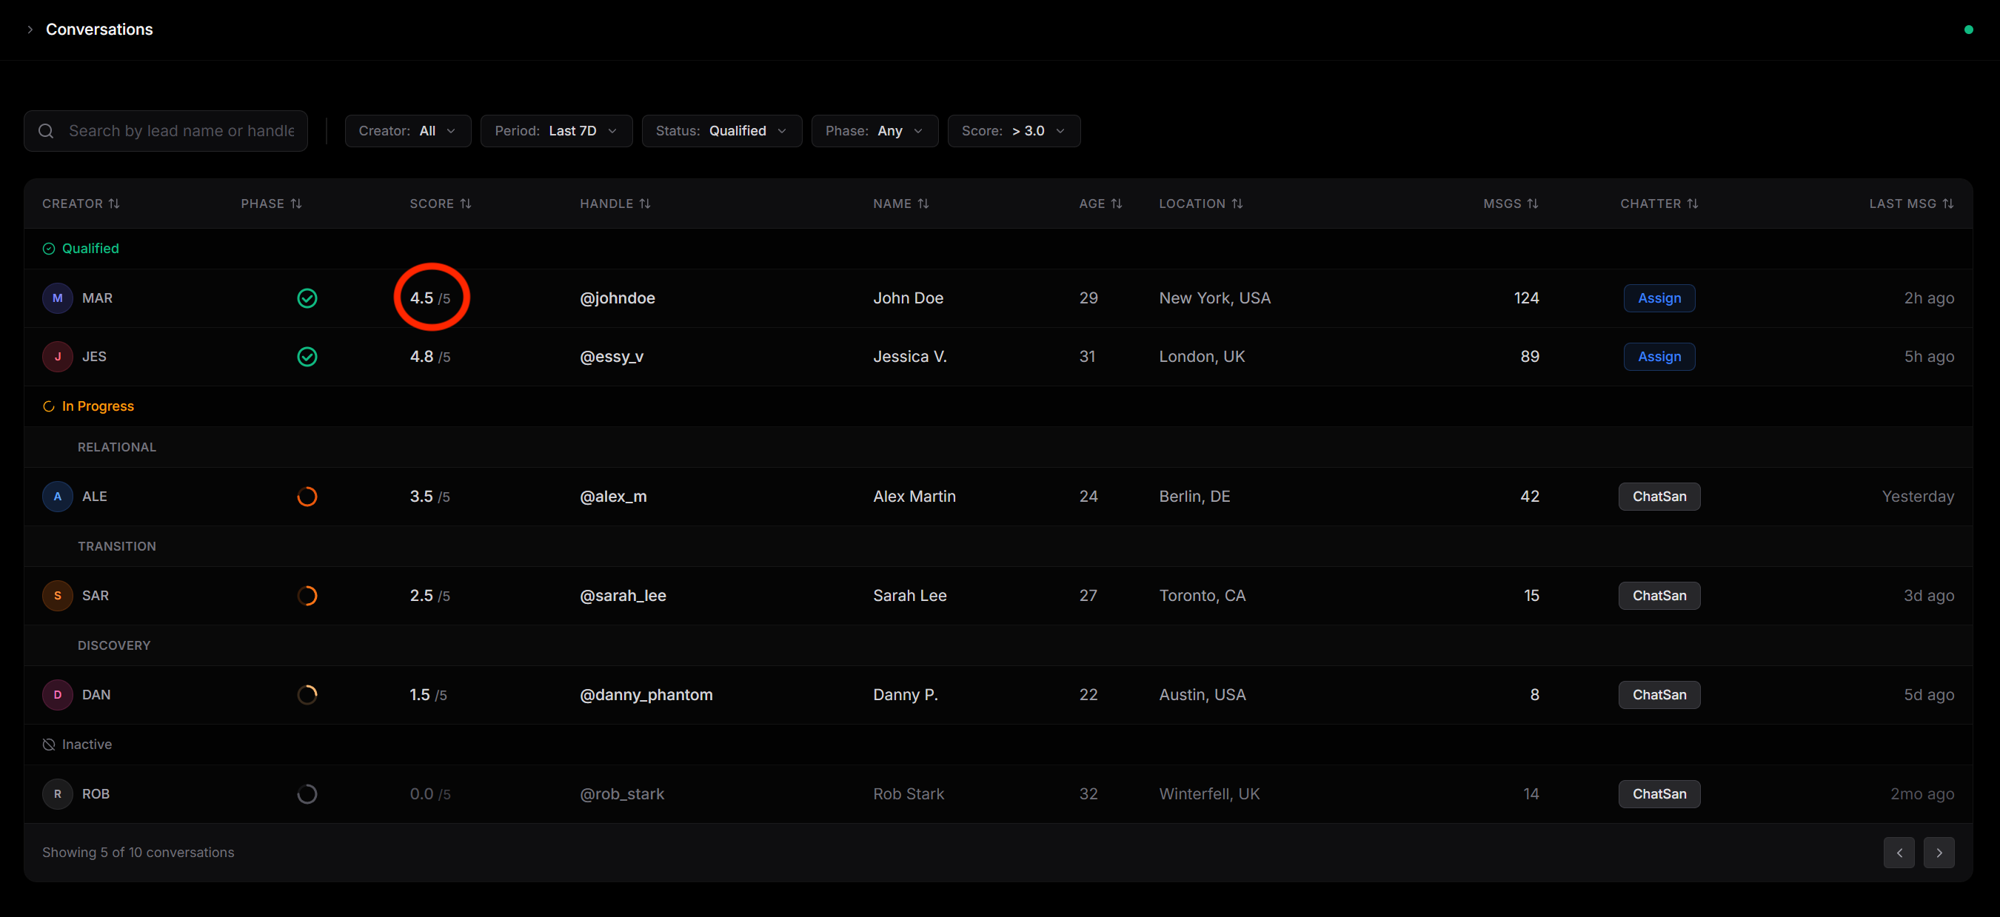Open the Score filter dropdown

[1013, 131]
